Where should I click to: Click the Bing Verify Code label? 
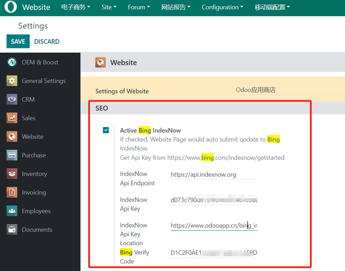click(135, 257)
